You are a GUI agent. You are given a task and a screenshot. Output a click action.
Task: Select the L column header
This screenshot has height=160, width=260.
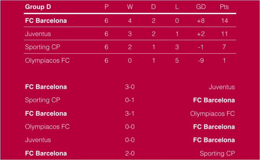(177, 7)
